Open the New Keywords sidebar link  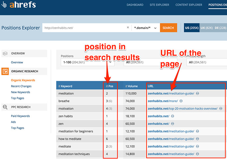20,92
